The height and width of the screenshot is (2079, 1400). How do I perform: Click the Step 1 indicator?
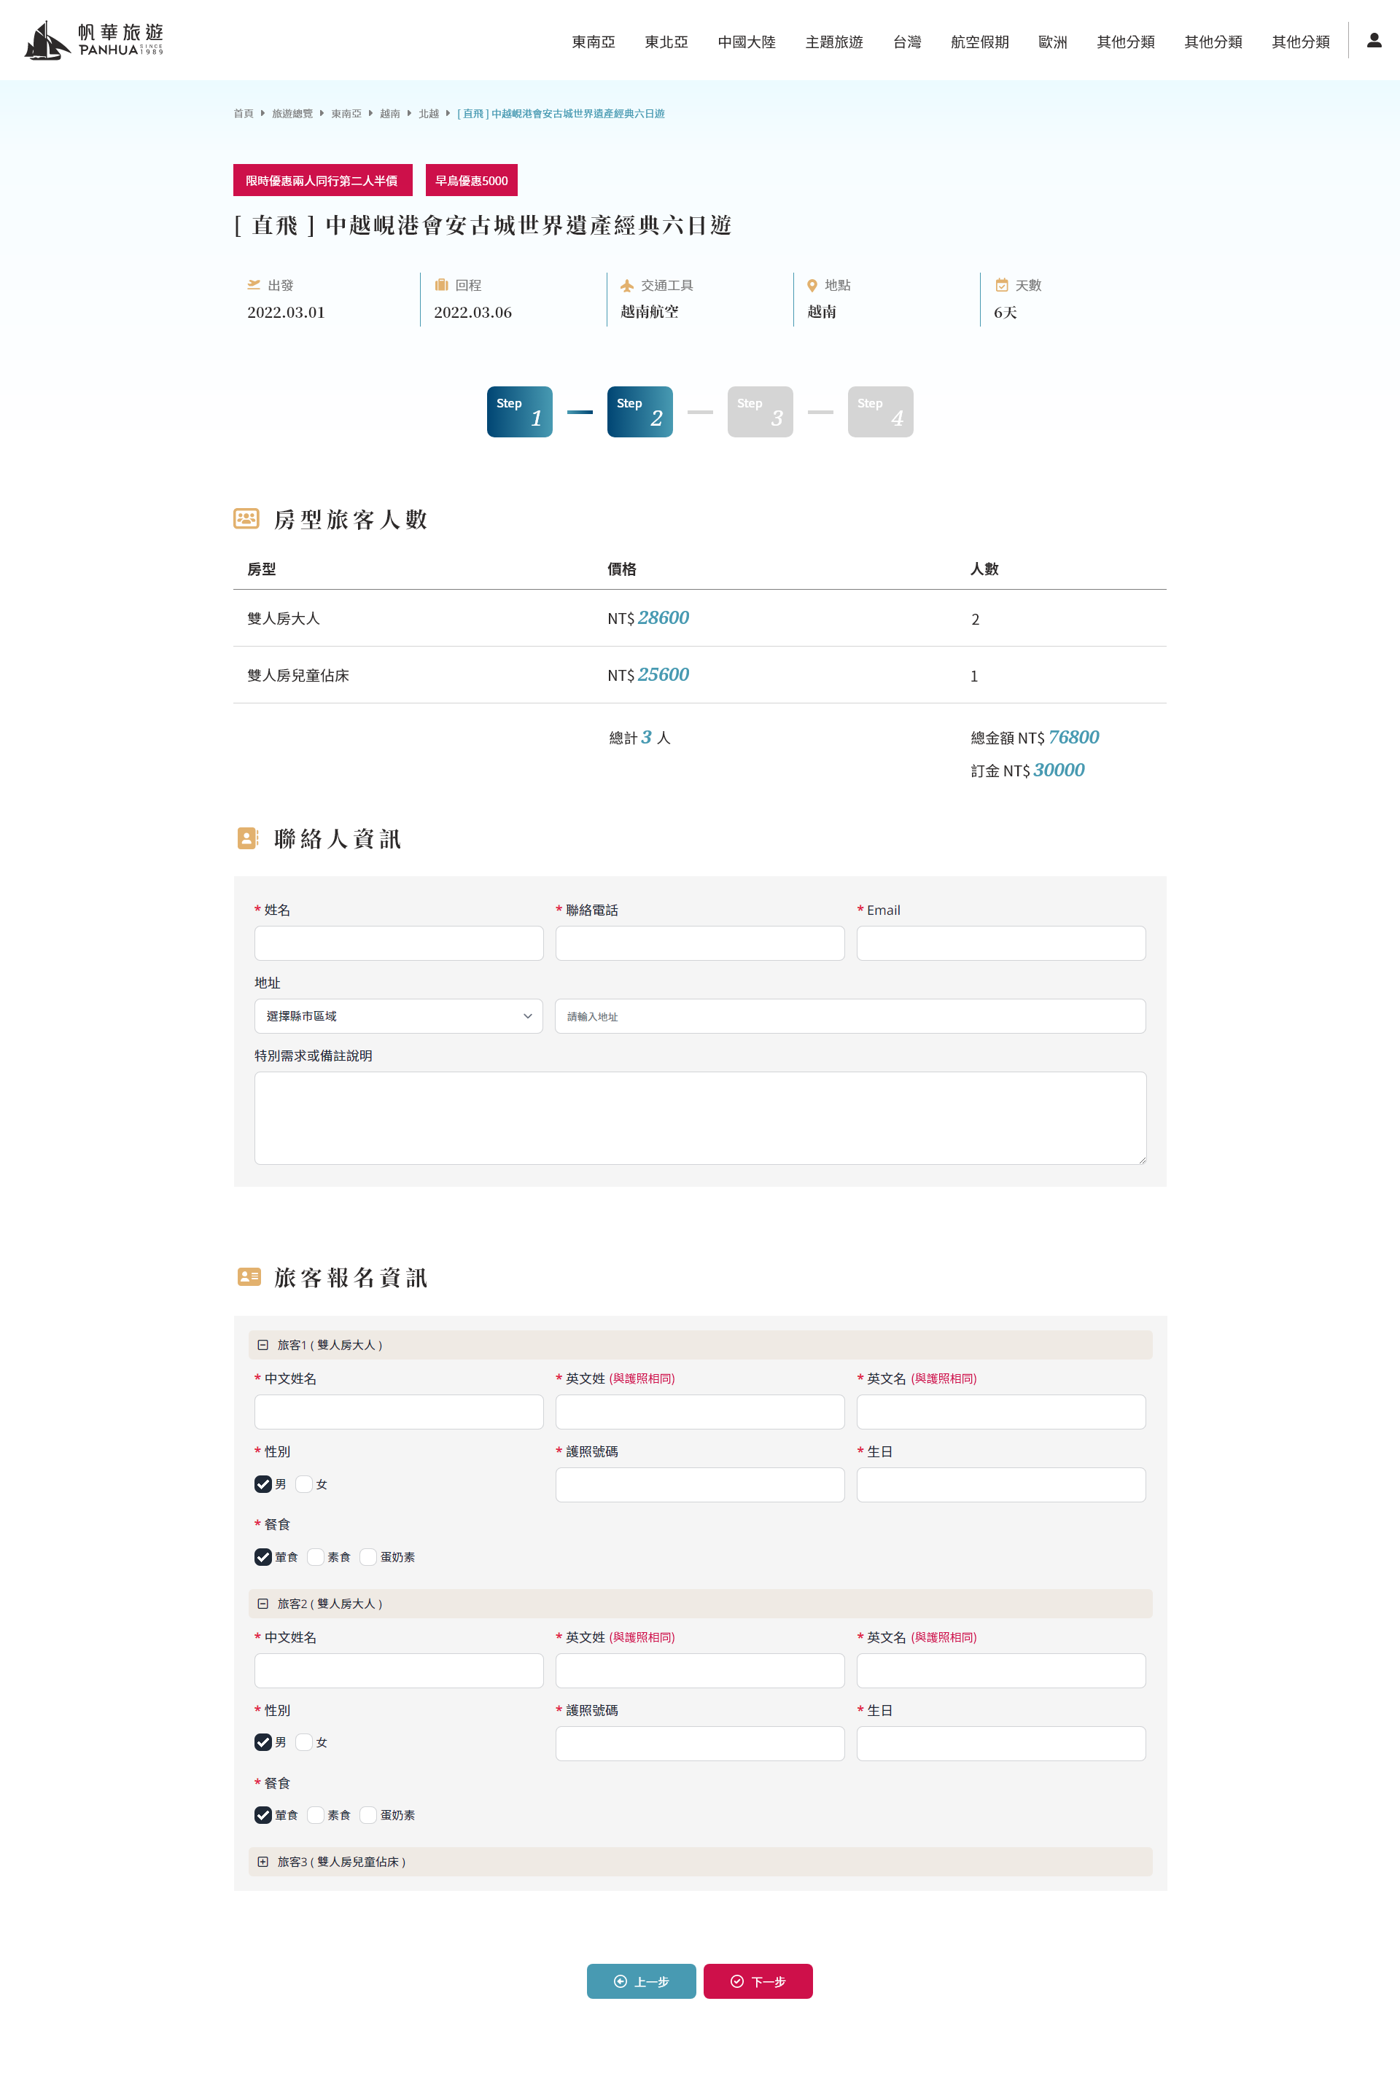tap(520, 412)
